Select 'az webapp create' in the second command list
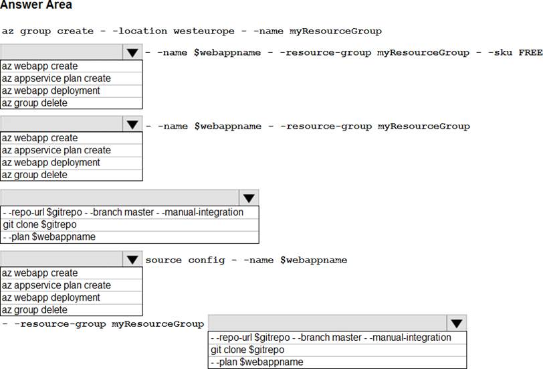The image size is (543, 369). (x=40, y=138)
